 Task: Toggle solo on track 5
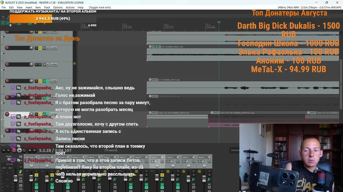40,48
